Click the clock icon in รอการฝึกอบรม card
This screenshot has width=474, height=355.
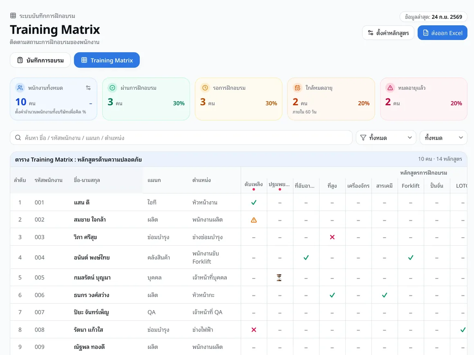coord(205,88)
